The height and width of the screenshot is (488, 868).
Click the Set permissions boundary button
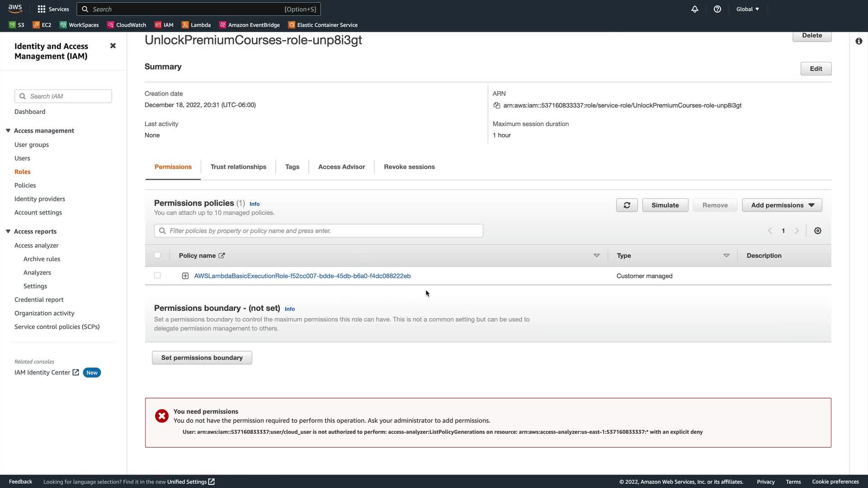[x=202, y=358]
